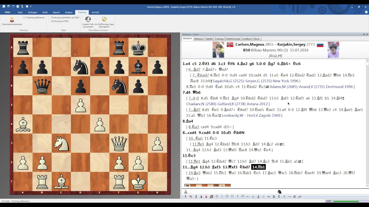
Task: Annotate move with ?? blunder symbol
Action: click(x=243, y=197)
